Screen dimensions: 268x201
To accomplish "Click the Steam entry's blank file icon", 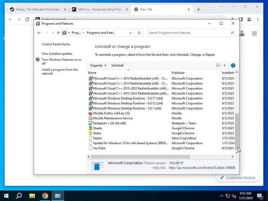I will pos(90,138).
